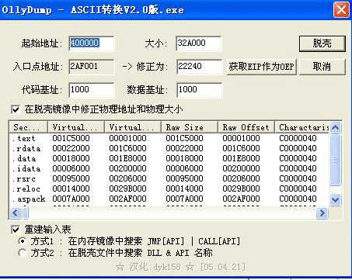Focus the 大小 field showing 32A000
The height and width of the screenshot is (280, 352).
click(198, 43)
